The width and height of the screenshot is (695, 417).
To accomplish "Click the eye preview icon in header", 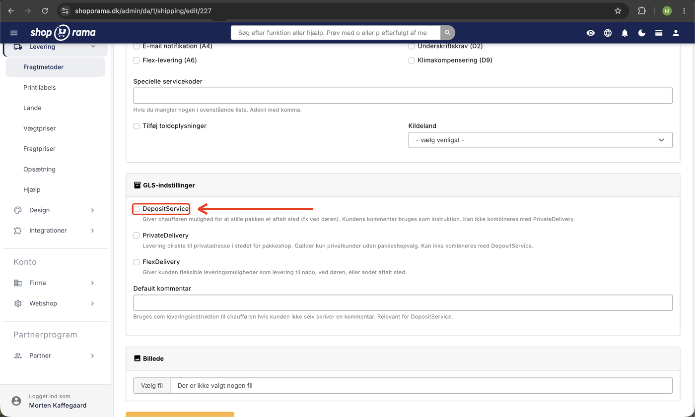I will tap(590, 33).
